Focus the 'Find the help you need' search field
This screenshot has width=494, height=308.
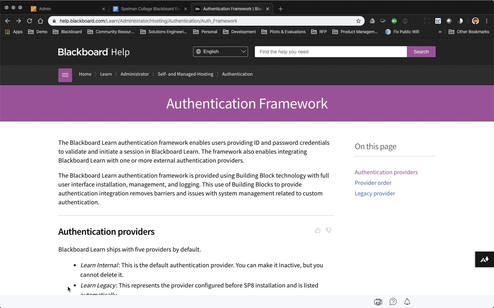(331, 52)
